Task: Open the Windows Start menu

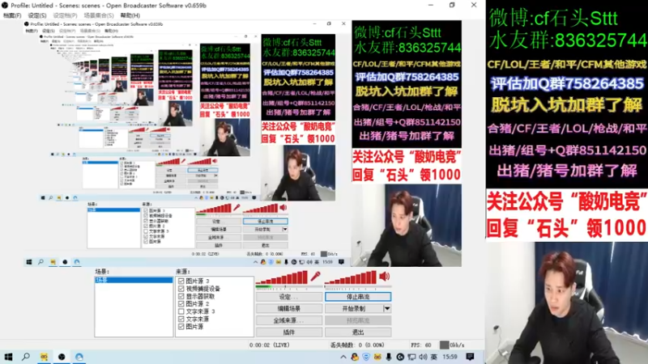Action: [8, 357]
